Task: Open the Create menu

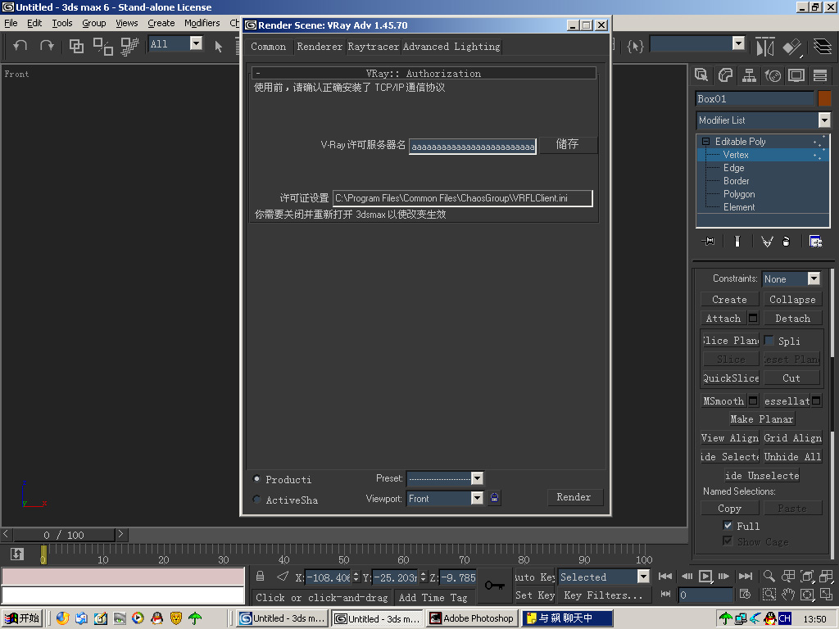Action: 161,23
